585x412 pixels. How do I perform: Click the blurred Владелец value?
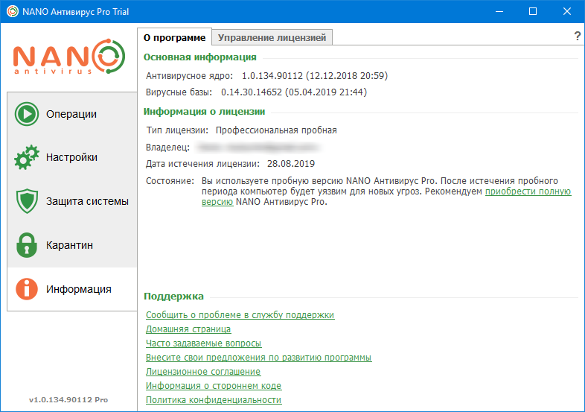pyautogui.click(x=258, y=148)
